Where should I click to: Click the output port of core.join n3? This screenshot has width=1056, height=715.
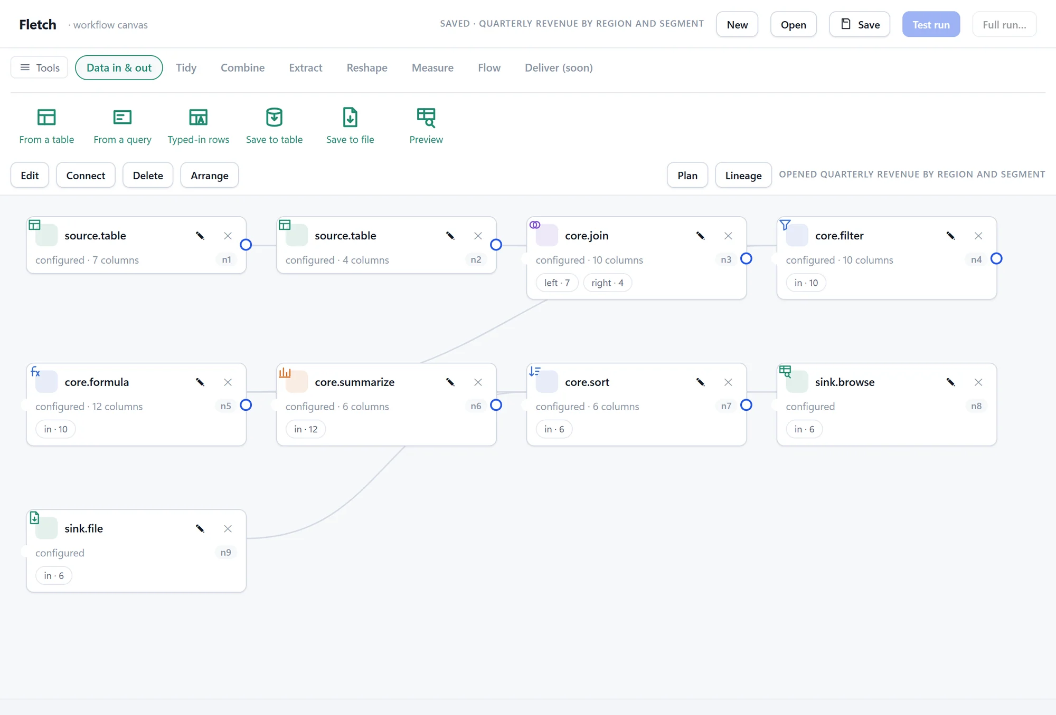(x=746, y=258)
